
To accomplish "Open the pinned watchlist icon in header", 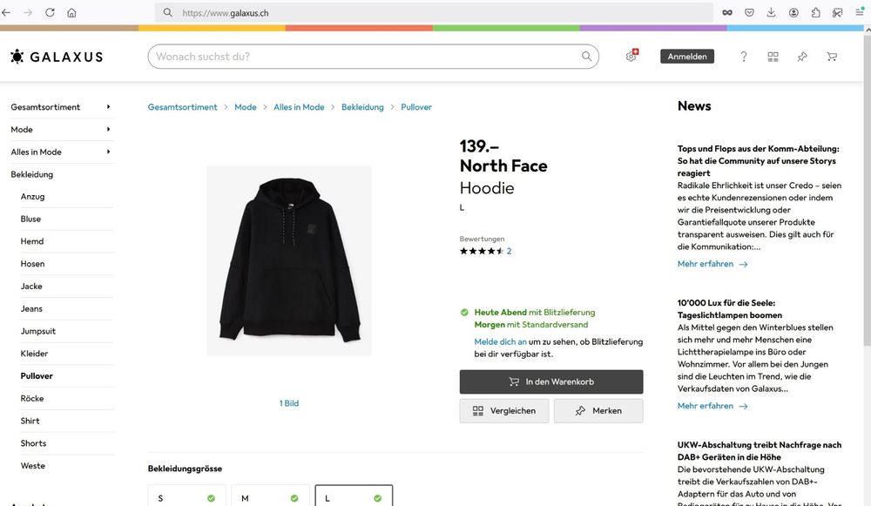I will click(802, 57).
